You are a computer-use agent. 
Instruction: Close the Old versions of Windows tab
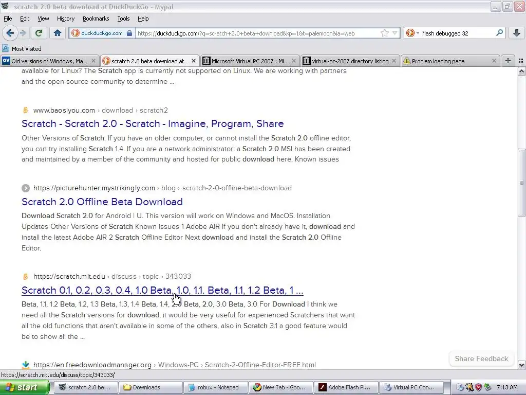93,61
